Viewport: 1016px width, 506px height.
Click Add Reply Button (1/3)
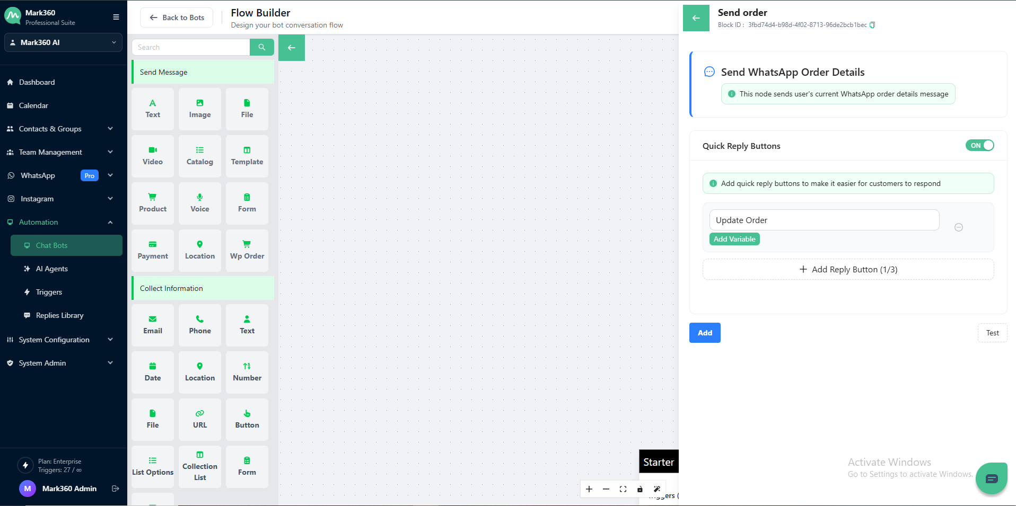click(x=848, y=269)
